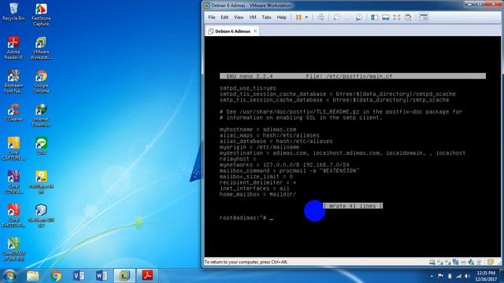Viewport: 504px width, 283px height.
Task: Select Bitstream Font Navigator desktop icon
Action: click(x=13, y=82)
